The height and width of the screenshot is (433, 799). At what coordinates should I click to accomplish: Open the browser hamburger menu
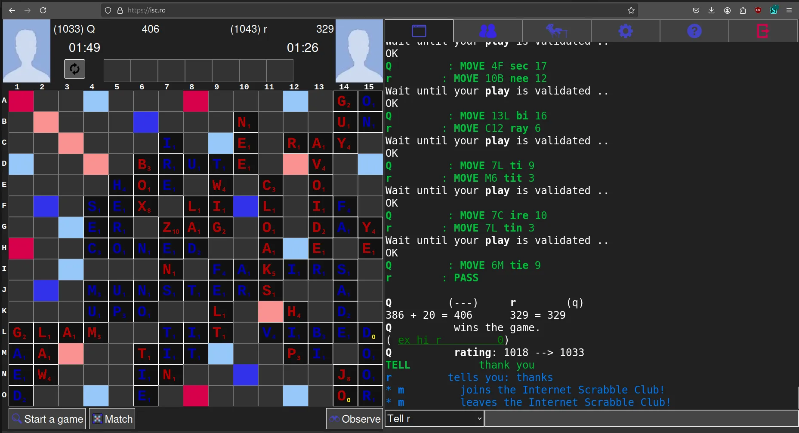pos(789,10)
